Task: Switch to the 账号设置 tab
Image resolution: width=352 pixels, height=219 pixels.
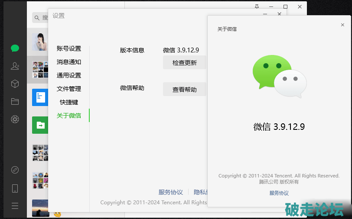Action: 69,48
